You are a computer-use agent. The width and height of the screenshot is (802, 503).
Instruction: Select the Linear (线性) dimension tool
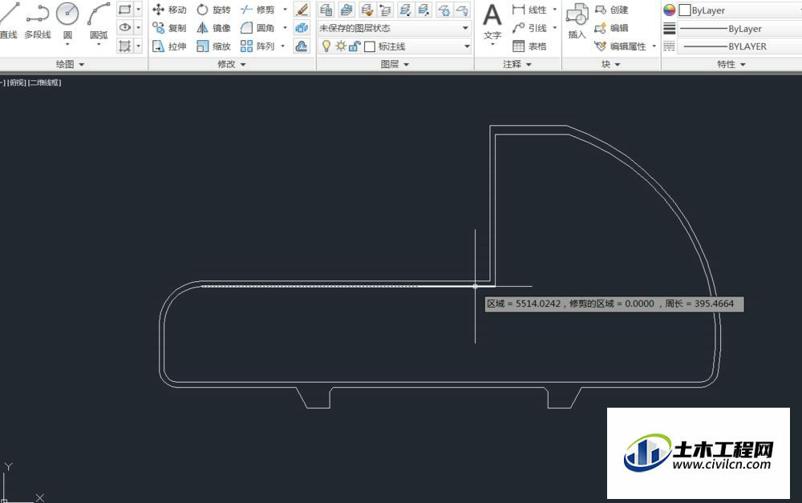[529, 10]
